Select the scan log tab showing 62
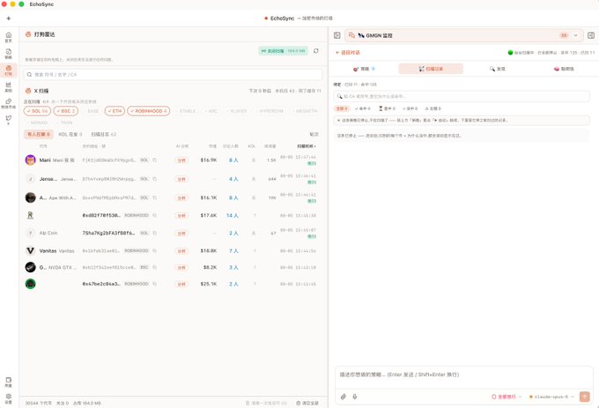The width and height of the screenshot is (599, 408). pyautogui.click(x=104, y=135)
